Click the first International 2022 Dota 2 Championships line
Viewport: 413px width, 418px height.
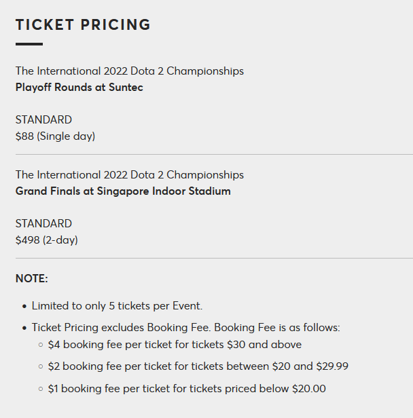tap(130, 71)
